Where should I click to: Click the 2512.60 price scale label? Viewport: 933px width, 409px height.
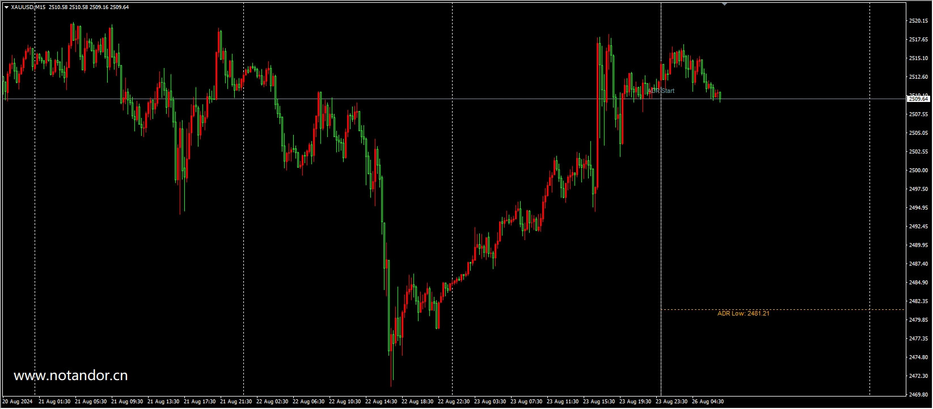918,77
